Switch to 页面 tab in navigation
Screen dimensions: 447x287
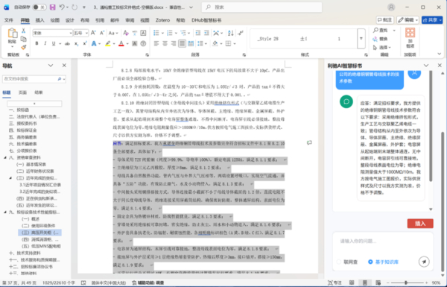(x=22, y=92)
